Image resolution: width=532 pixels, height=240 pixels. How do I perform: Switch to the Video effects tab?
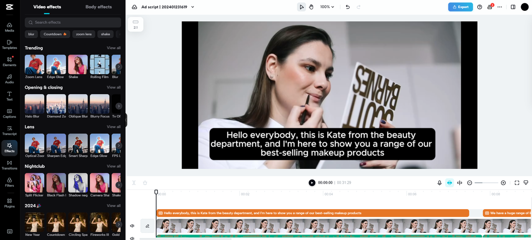click(47, 7)
